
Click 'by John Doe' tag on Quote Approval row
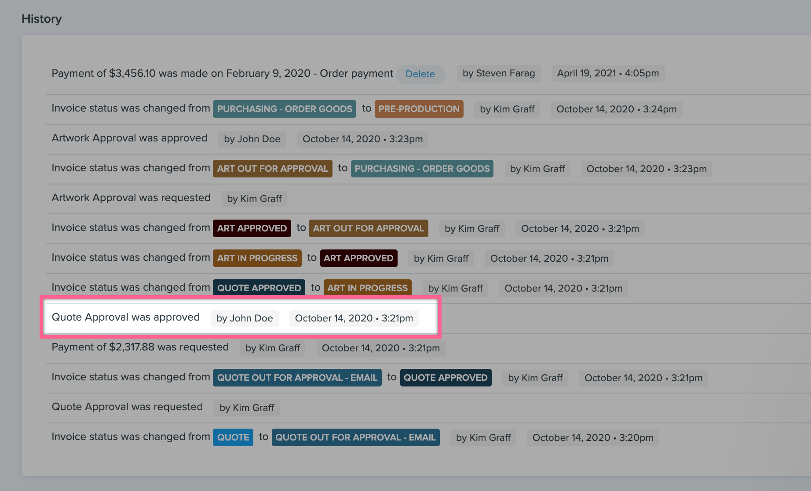tap(245, 318)
